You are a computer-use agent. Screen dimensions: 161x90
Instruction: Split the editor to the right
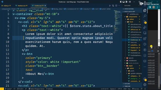[x=116, y=5]
